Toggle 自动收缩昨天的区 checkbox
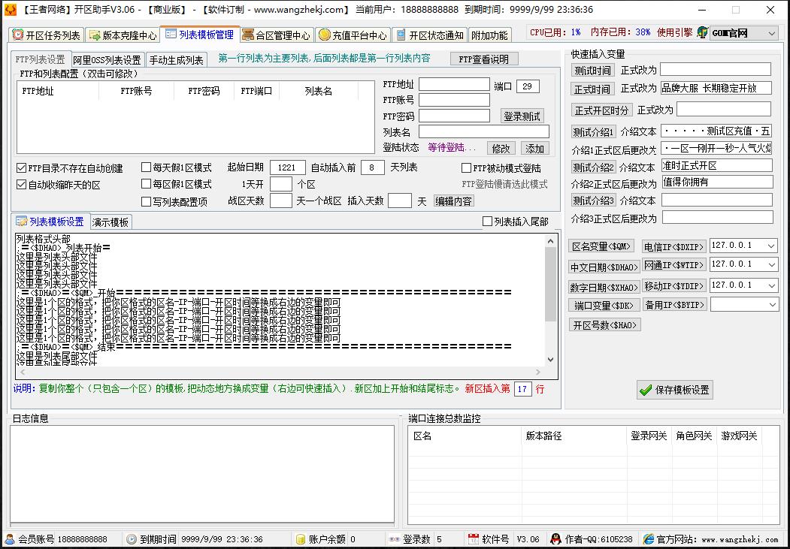The width and height of the screenshot is (790, 549). [21, 185]
